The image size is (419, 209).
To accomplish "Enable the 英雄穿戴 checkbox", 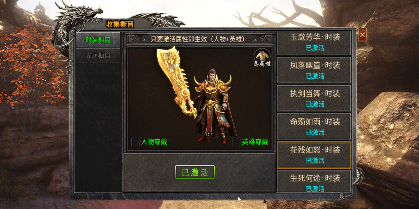I will [237, 142].
